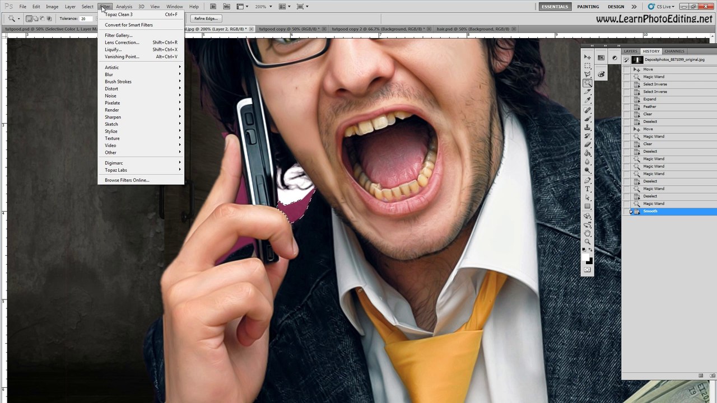
Task: Open the Masks panel icon
Action: pyautogui.click(x=614, y=58)
